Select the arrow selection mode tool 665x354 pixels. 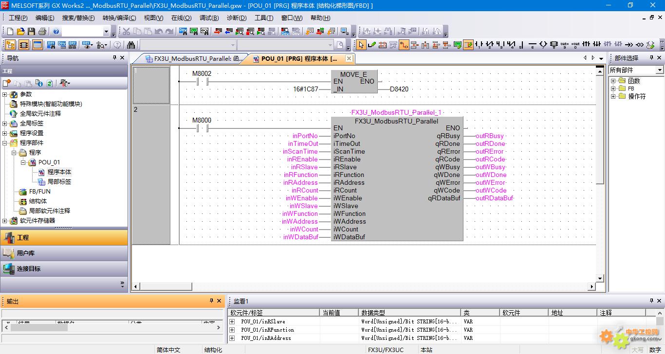tap(361, 45)
